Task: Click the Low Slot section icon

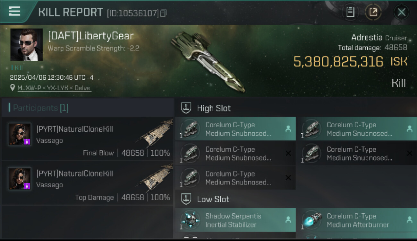Action: 186,199
